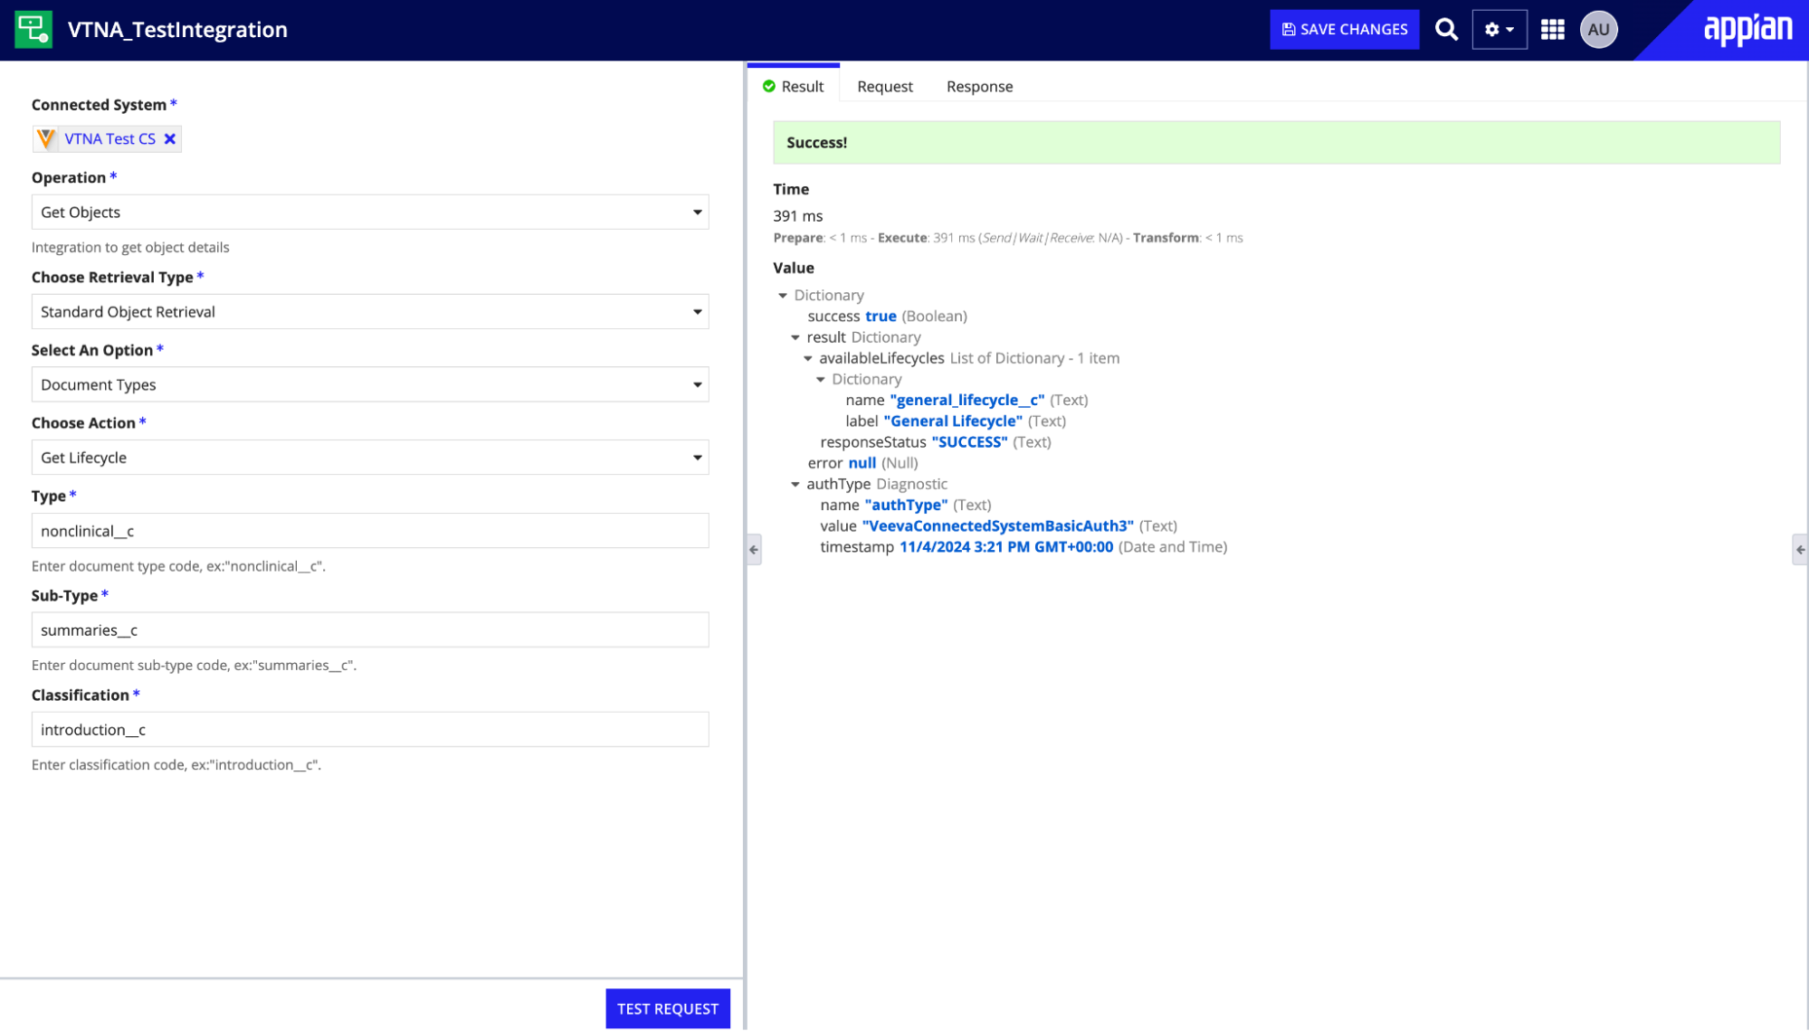The image size is (1809, 1031).
Task: Remove VTNA Test CS connected system
Action: point(170,138)
